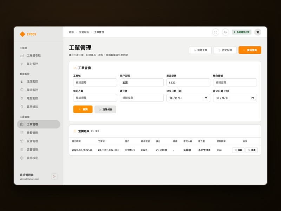Focus the 產品型號 field containing LS22

188,83
